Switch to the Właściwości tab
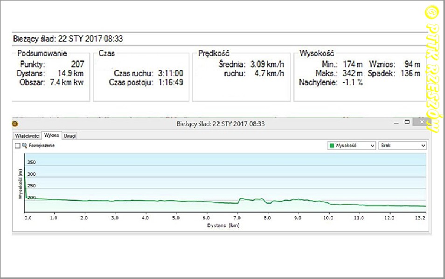This screenshot has height=279, width=445. click(x=27, y=135)
